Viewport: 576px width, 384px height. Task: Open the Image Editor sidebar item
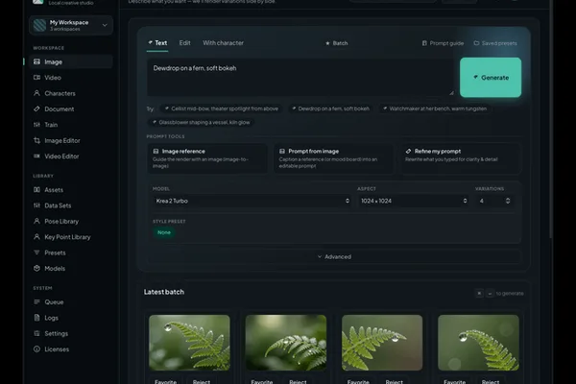tap(71, 140)
